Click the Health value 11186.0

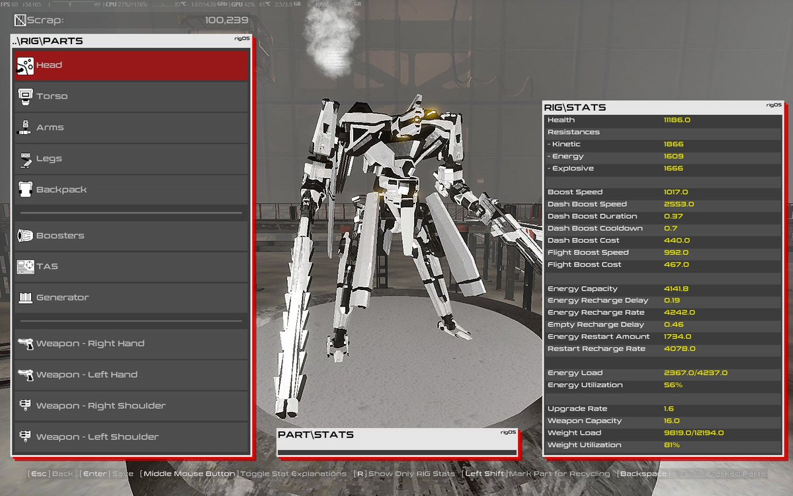coord(677,120)
